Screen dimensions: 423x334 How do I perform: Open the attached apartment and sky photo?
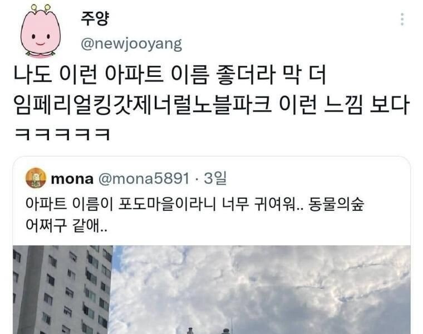point(211,290)
